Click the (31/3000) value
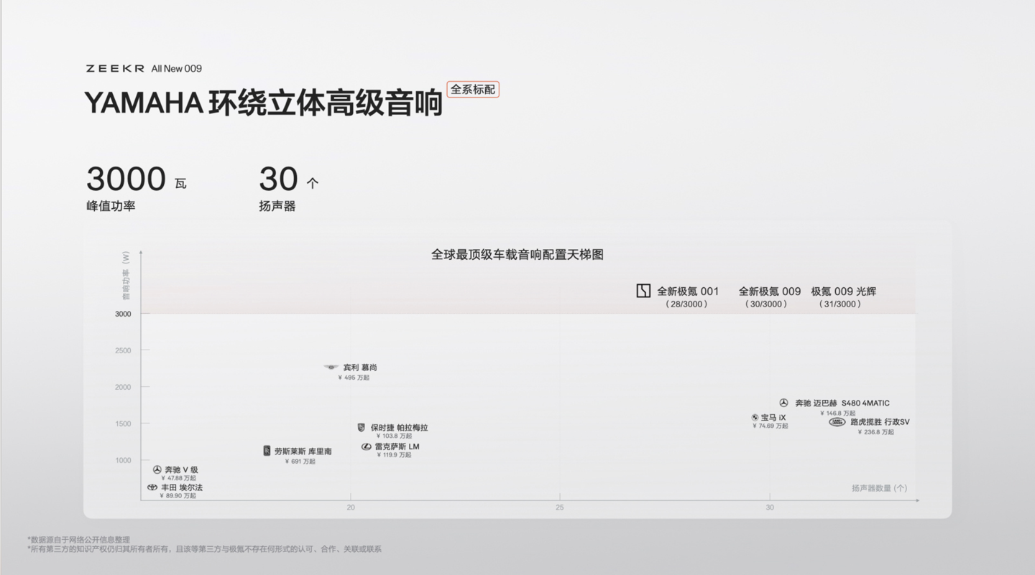This screenshot has width=1035, height=575. pos(839,304)
